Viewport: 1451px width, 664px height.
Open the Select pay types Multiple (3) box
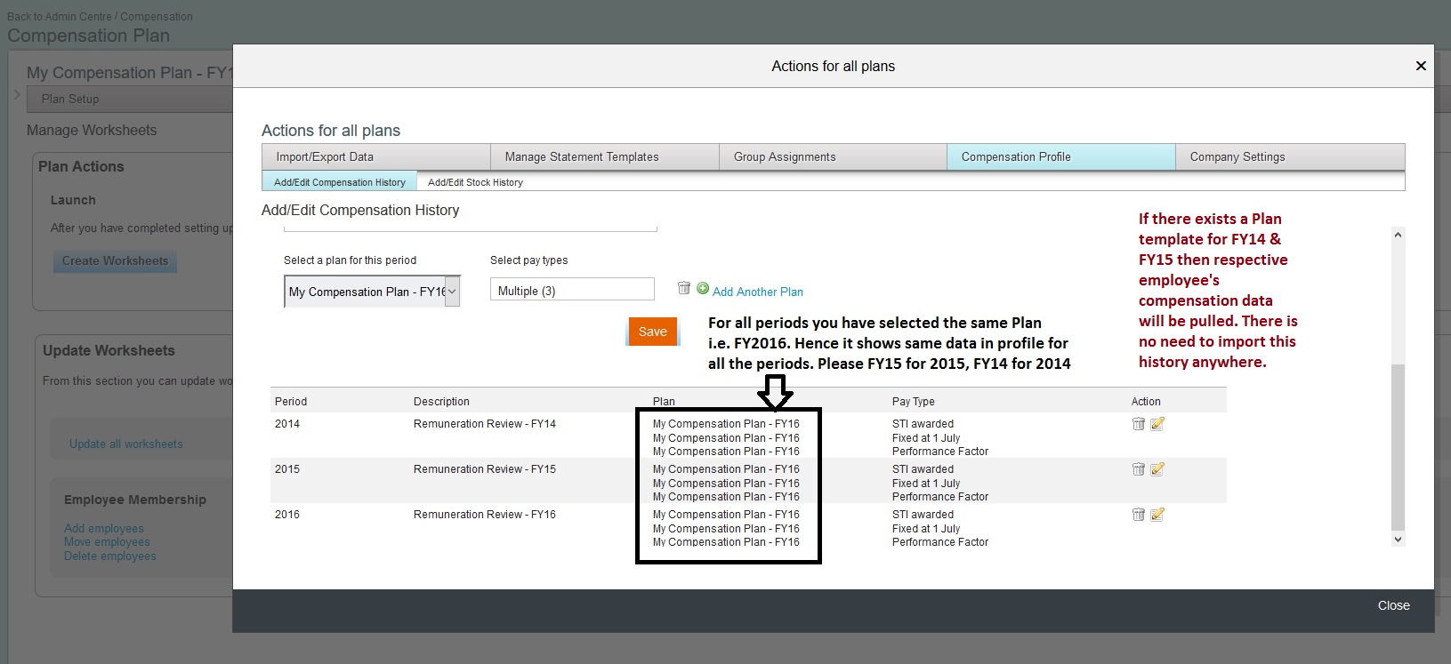[572, 290]
